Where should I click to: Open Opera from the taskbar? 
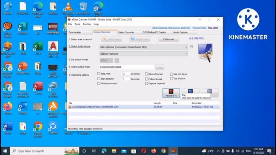pyautogui.click(x=144, y=151)
